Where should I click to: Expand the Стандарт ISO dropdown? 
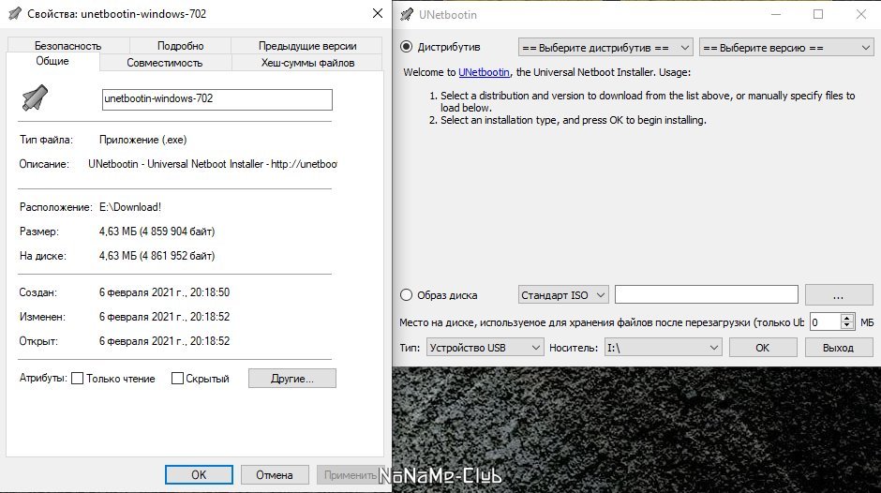click(563, 294)
